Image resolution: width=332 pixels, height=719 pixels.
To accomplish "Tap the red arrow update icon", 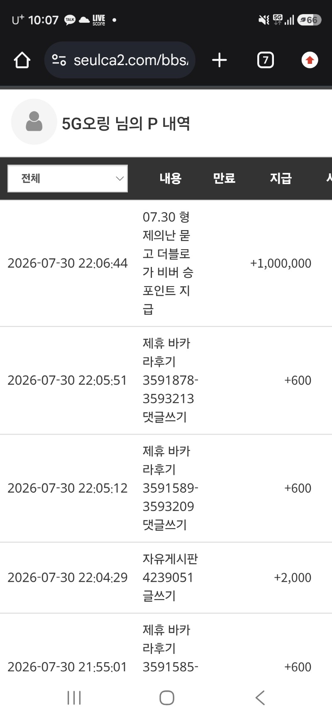I will pyautogui.click(x=310, y=60).
